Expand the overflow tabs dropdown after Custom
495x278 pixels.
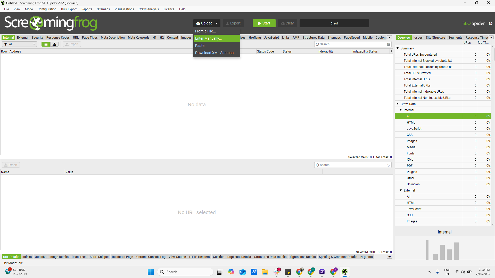point(390,37)
